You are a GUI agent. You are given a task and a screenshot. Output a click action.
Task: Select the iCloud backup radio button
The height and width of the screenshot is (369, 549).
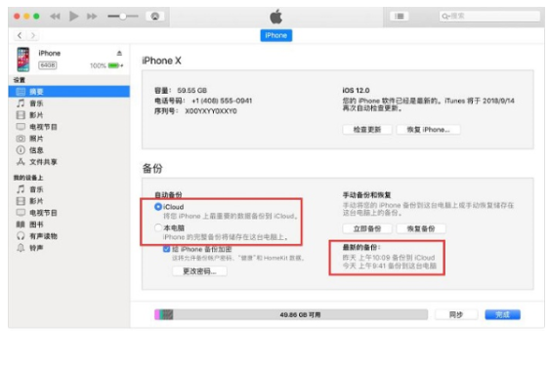(x=158, y=207)
